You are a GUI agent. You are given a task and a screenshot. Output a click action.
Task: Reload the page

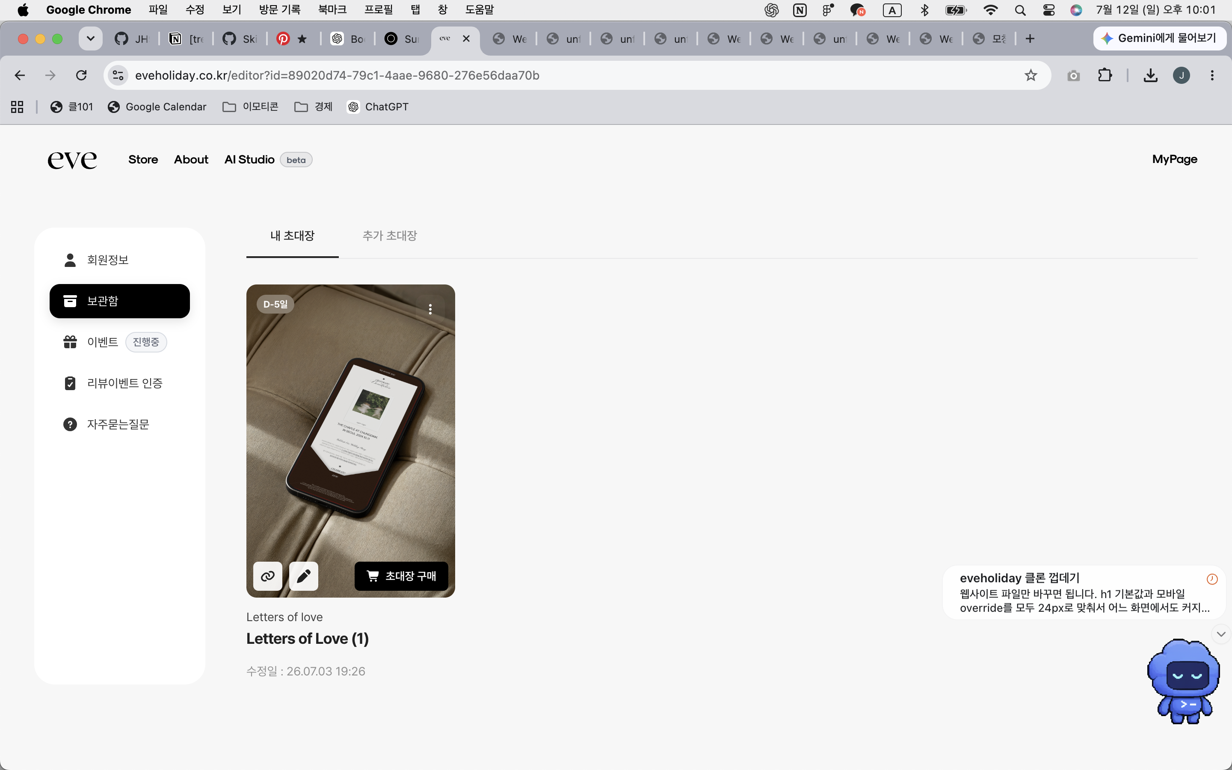(x=81, y=75)
